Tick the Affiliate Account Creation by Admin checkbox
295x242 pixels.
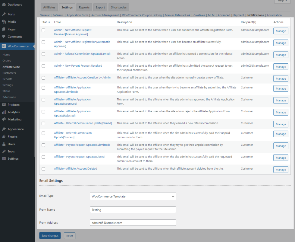[x=43, y=78]
